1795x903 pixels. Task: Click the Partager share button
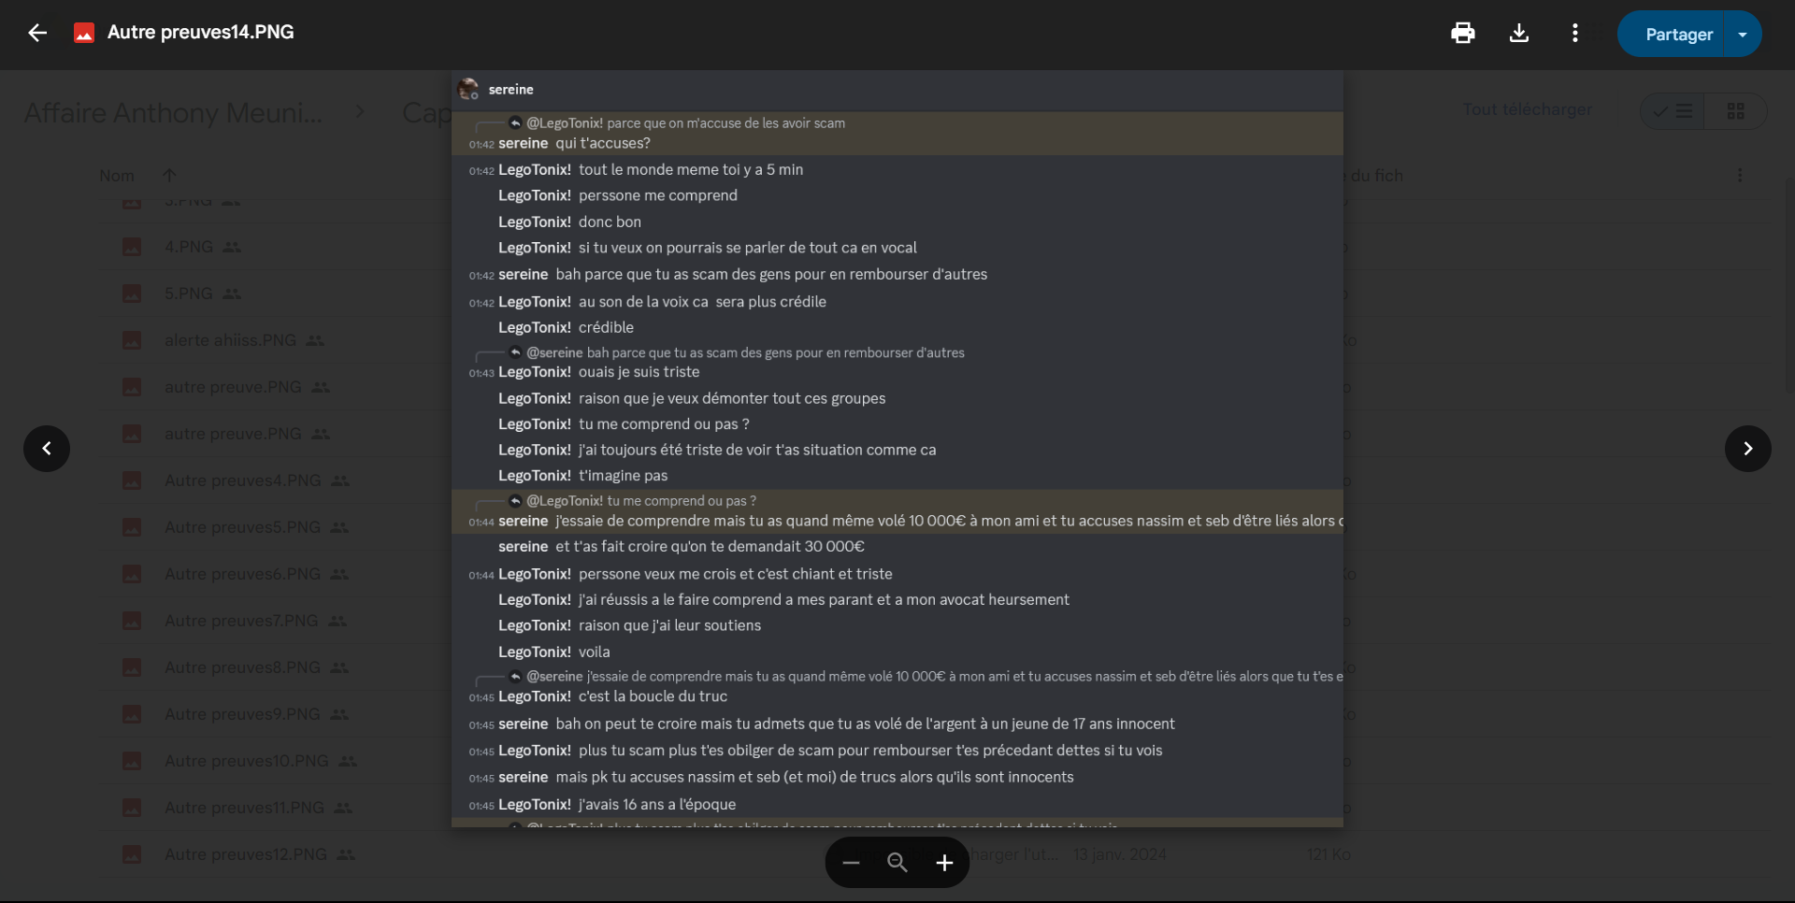click(x=1678, y=35)
